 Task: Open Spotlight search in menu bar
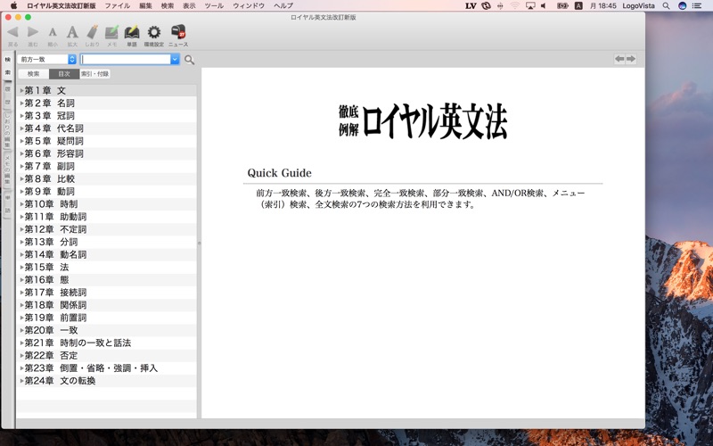click(x=666, y=5)
